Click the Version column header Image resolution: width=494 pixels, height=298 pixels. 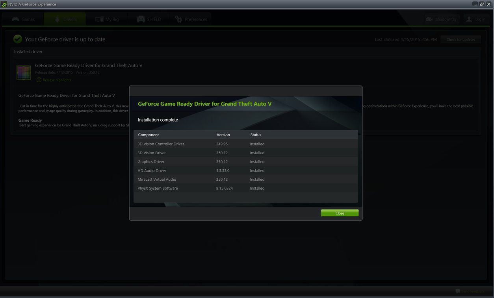tap(223, 135)
